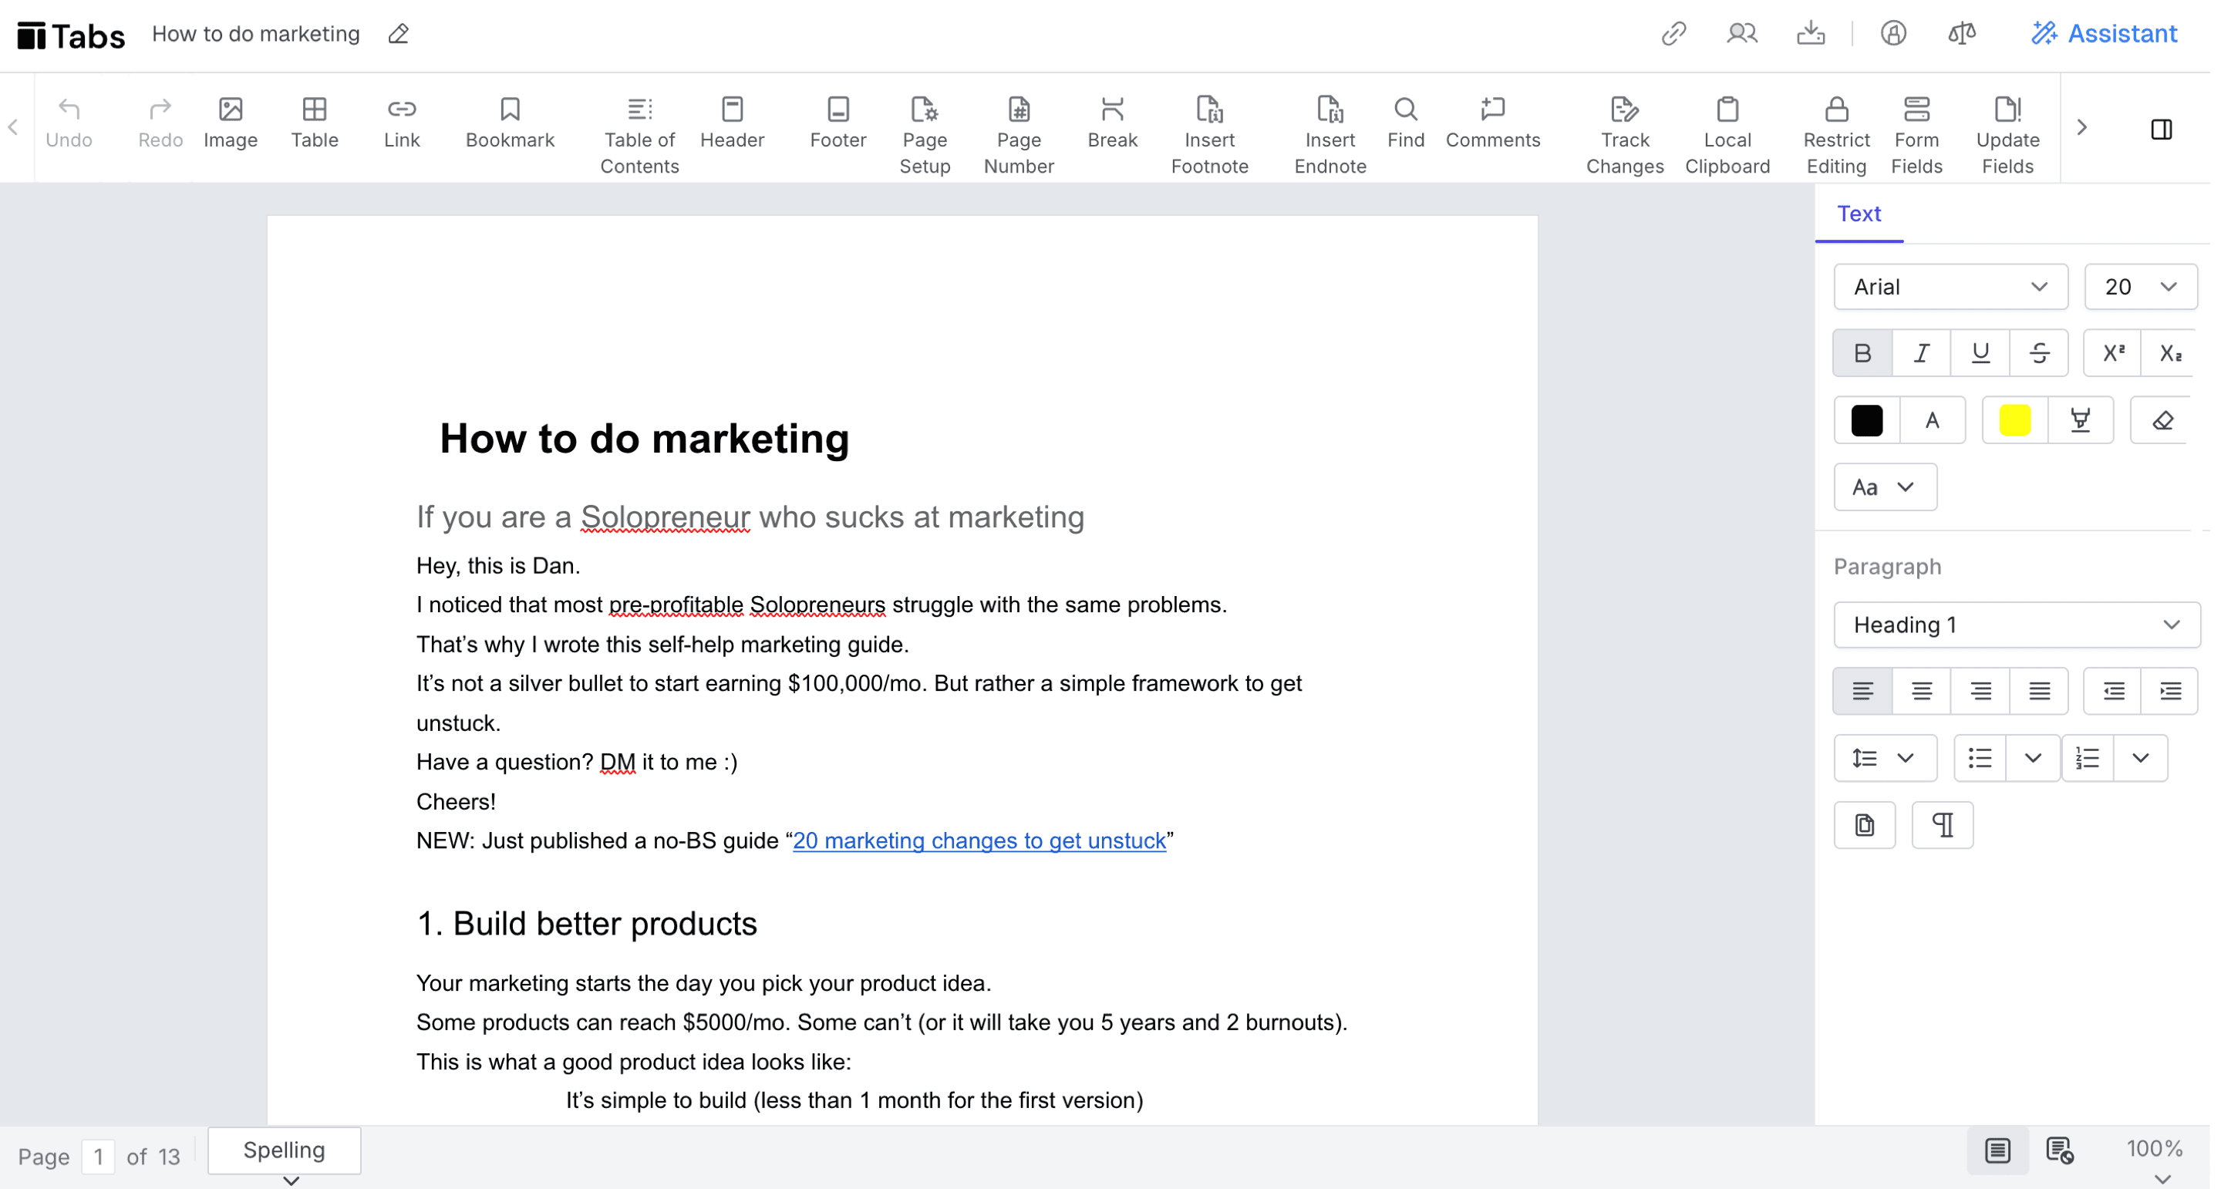Click the page number input field
Viewport: 2221px width, 1189px height.
pyautogui.click(x=98, y=1157)
